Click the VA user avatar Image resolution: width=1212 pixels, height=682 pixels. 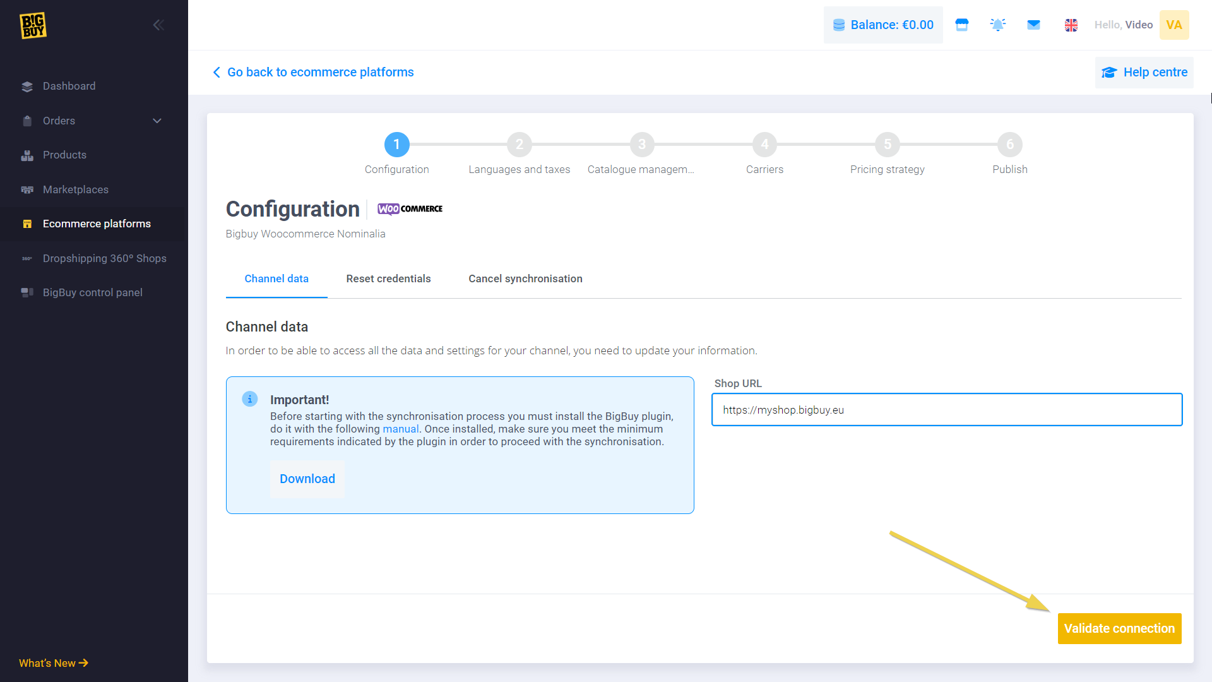coord(1173,25)
